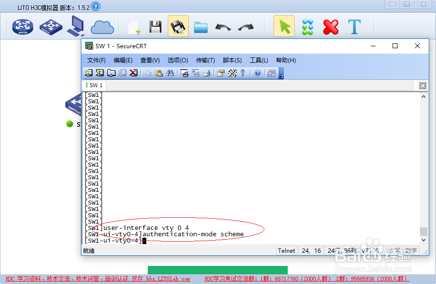Save the topology with floppy icon

point(155,27)
